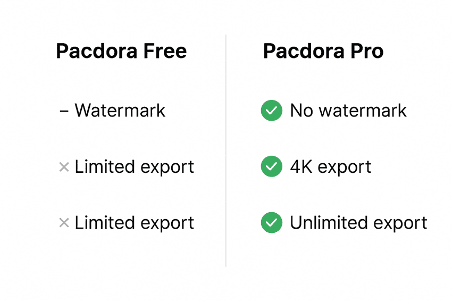Click the word "export" after Unlimited
The image size is (452, 301).
coord(401,224)
